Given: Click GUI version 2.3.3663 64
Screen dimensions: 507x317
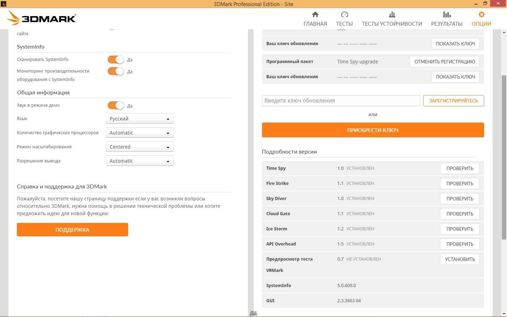Looking at the screenshot, I should point(349,301).
